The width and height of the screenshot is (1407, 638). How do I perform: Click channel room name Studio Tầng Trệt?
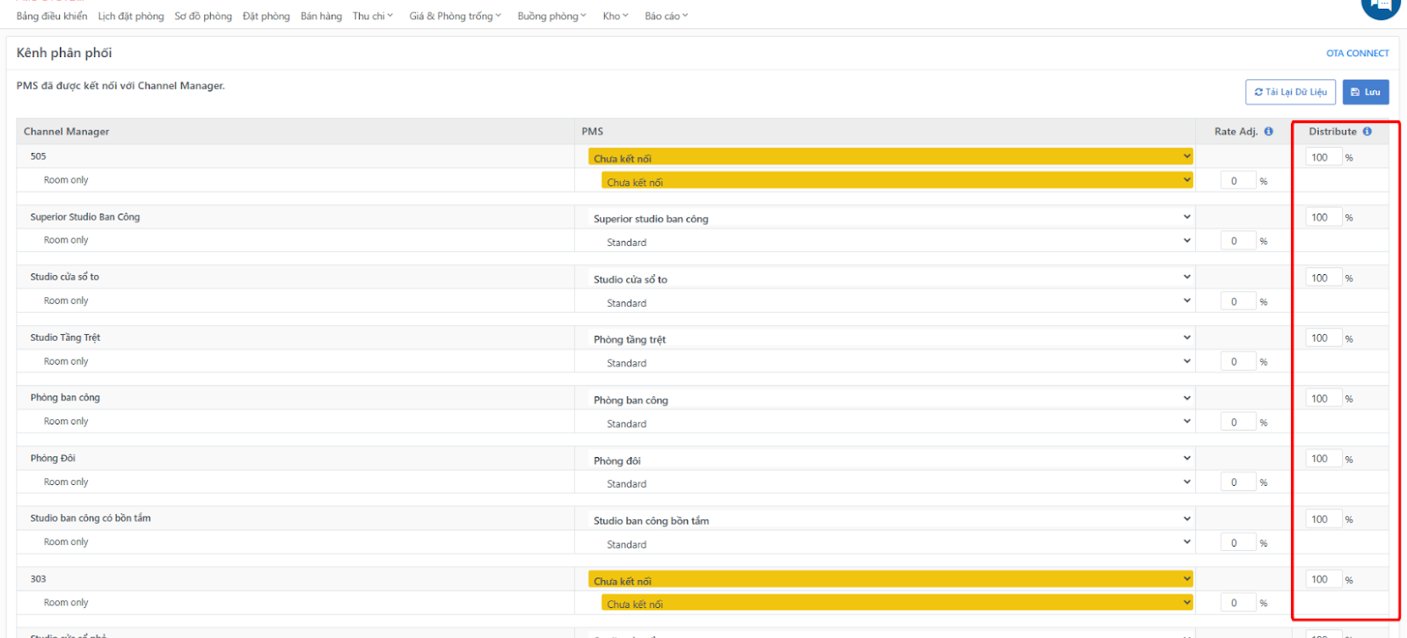pos(66,337)
